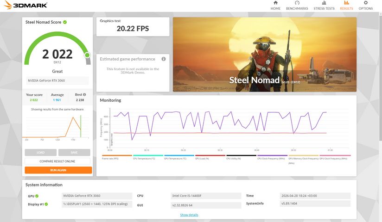Switch to the STRESS TESTS tab
This screenshot has height=222, width=382.
324,8
